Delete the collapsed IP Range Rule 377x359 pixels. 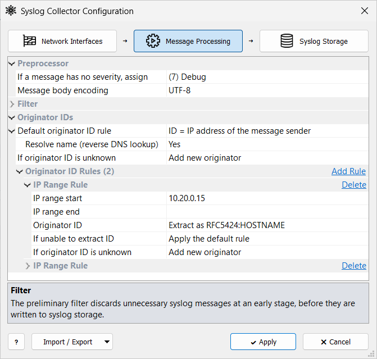pyautogui.click(x=354, y=266)
